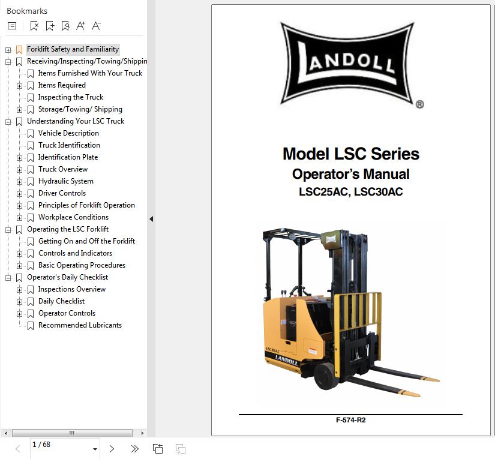
Task: Increase bookmark text size
Action: (81, 26)
